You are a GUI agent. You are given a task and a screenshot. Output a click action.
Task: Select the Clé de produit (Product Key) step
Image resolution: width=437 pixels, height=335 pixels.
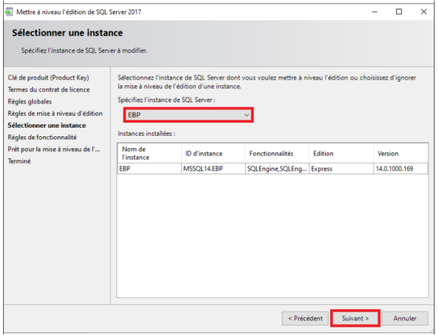[x=49, y=78]
